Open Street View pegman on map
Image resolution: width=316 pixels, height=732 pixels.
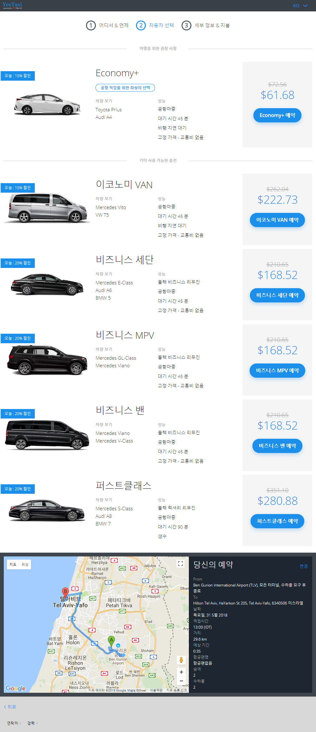click(181, 660)
